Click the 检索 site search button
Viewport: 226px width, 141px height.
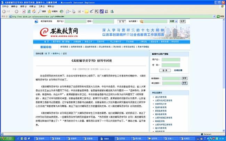point(183,21)
